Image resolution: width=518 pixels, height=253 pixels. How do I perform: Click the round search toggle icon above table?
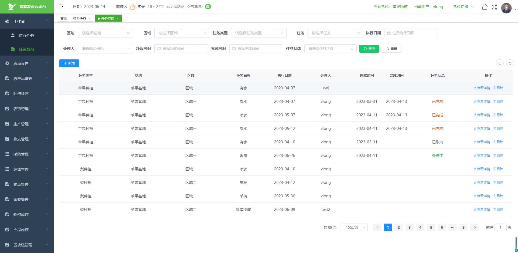[500, 63]
